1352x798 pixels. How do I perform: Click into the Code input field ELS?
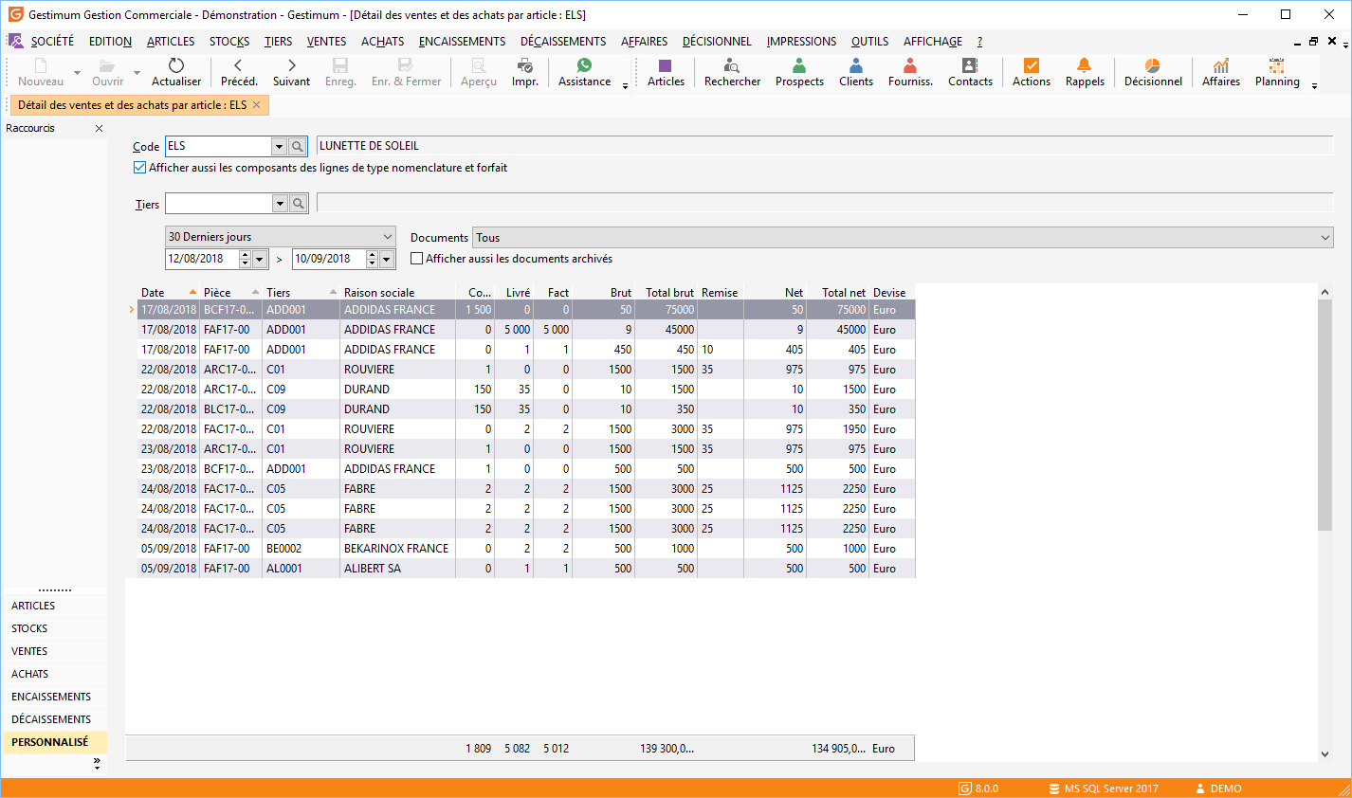point(218,146)
